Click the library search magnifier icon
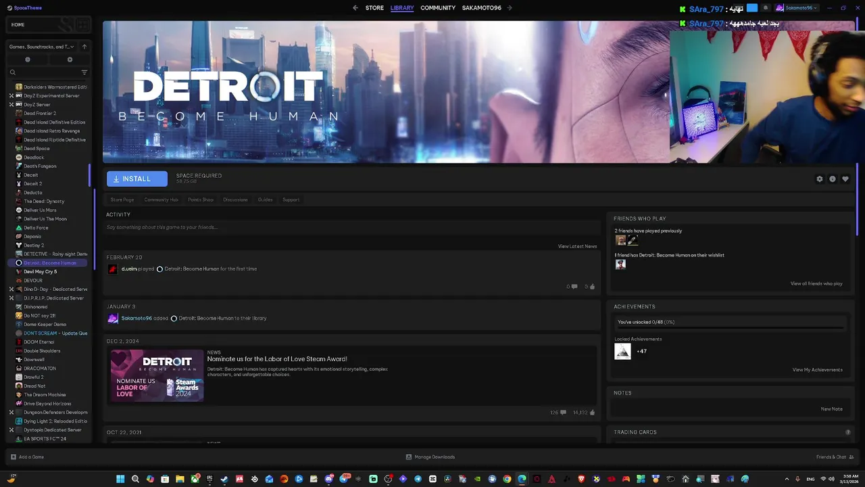This screenshot has width=865, height=487. (12, 72)
